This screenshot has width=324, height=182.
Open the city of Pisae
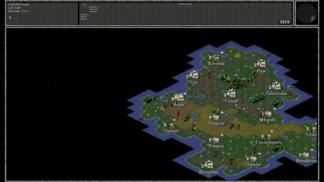click(261, 63)
